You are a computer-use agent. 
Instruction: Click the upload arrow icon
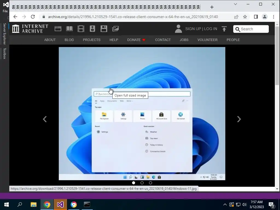[224, 29]
